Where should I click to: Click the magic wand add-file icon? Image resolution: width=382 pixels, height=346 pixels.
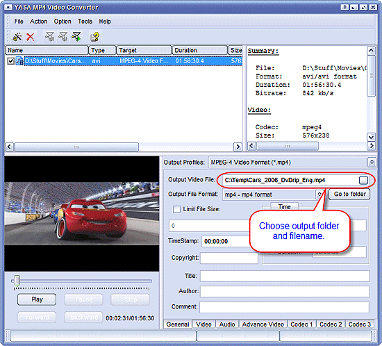[x=17, y=37]
